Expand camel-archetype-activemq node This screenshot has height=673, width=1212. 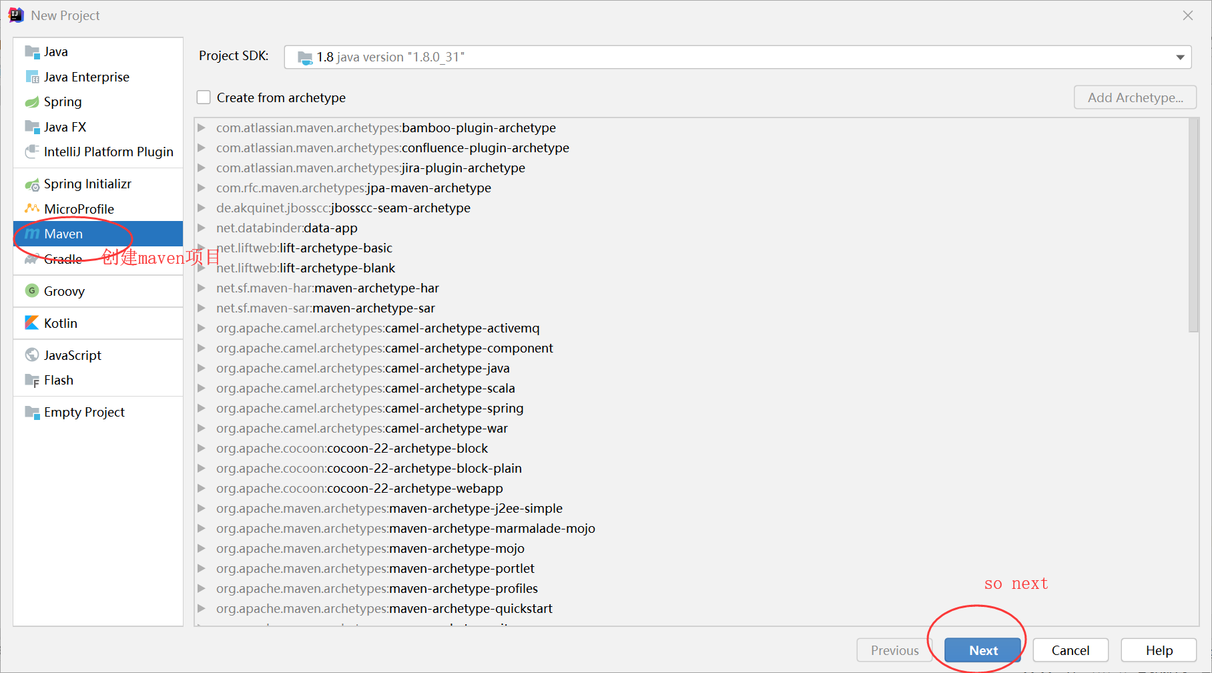click(202, 328)
